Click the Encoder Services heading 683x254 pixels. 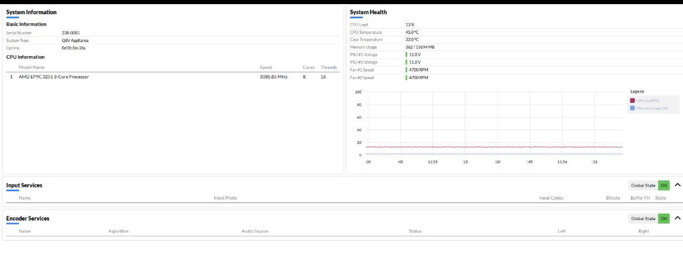pyautogui.click(x=28, y=219)
